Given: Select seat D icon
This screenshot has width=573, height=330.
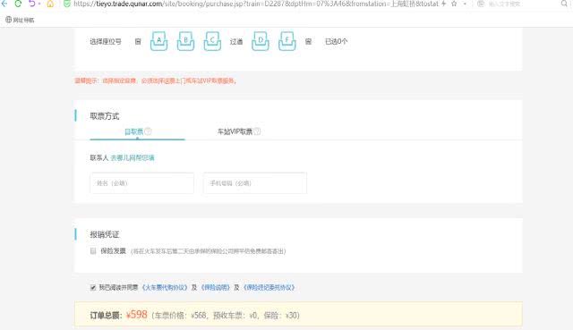Looking at the screenshot, I should click(x=261, y=41).
